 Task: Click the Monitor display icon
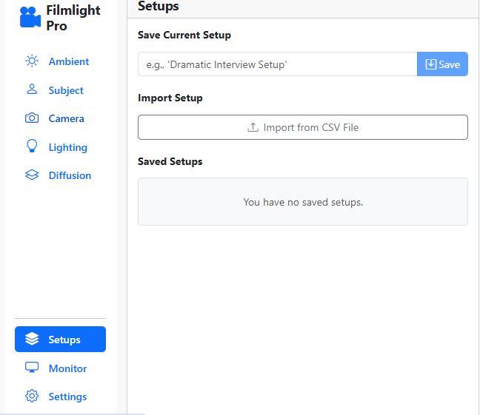pos(32,368)
